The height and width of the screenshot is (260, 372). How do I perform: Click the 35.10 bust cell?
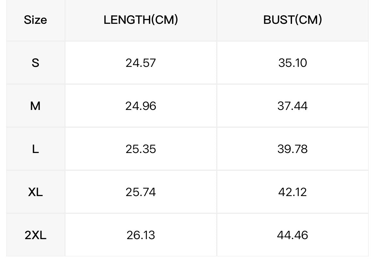click(293, 63)
